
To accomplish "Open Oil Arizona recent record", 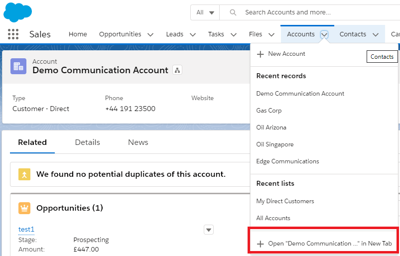I will click(324, 128).
